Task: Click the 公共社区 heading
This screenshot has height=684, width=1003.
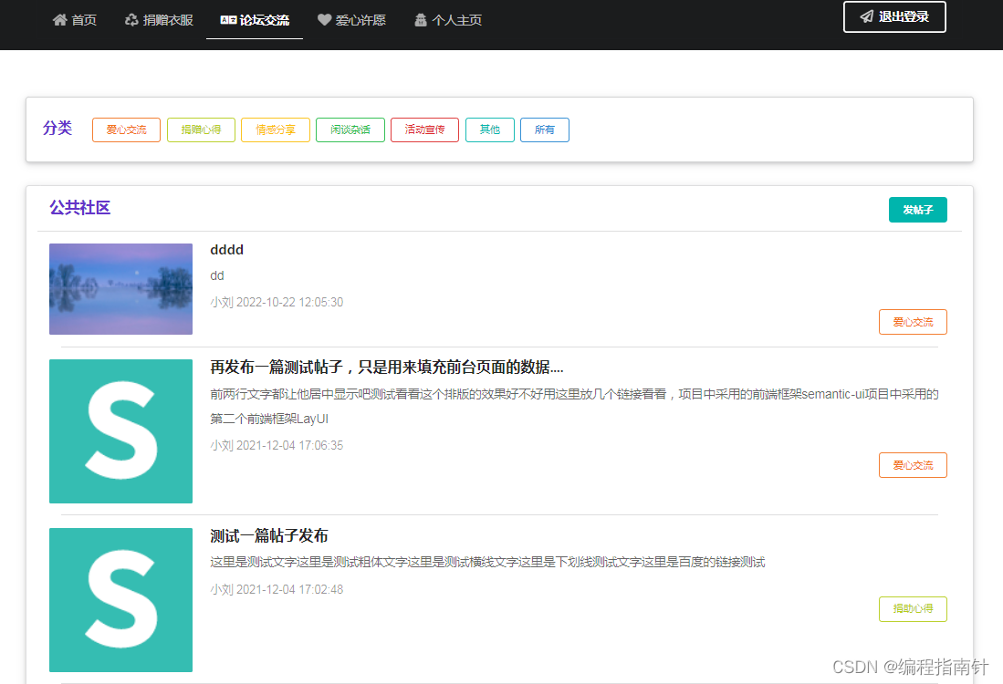Action: tap(80, 208)
